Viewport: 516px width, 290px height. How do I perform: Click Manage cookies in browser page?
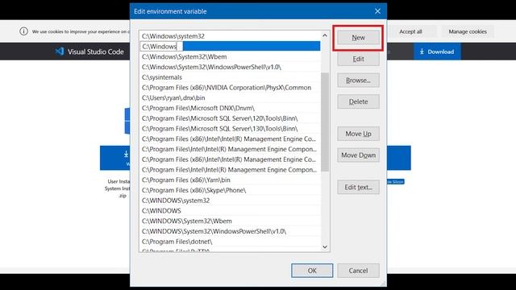pyautogui.click(x=468, y=31)
